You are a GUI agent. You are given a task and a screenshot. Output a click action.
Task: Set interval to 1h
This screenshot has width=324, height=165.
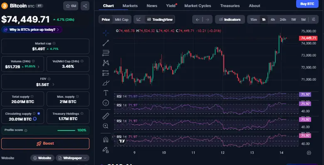click(x=264, y=20)
